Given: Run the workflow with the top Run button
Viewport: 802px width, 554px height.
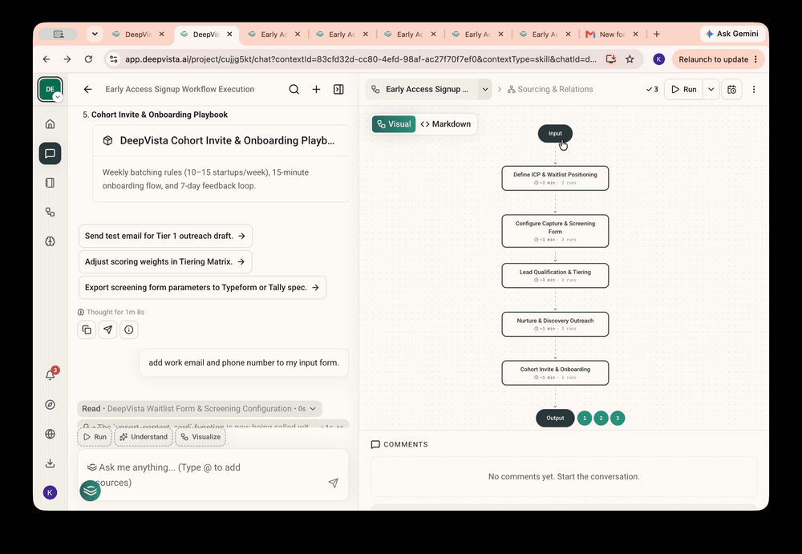Looking at the screenshot, I should (684, 90).
